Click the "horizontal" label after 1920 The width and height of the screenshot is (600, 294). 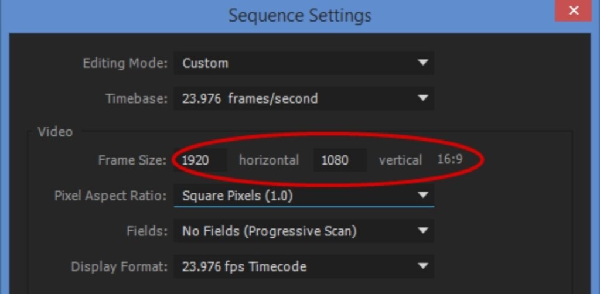269,160
